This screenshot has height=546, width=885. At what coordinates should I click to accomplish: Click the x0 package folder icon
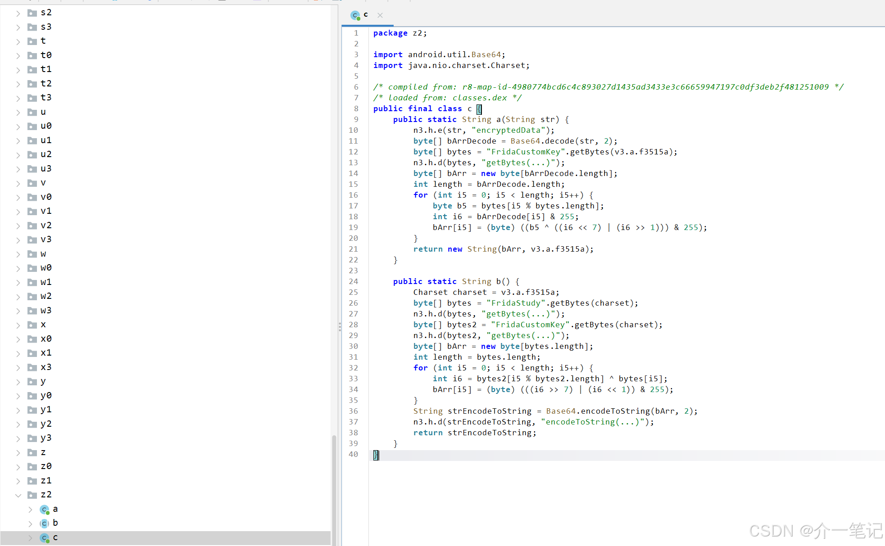32,339
